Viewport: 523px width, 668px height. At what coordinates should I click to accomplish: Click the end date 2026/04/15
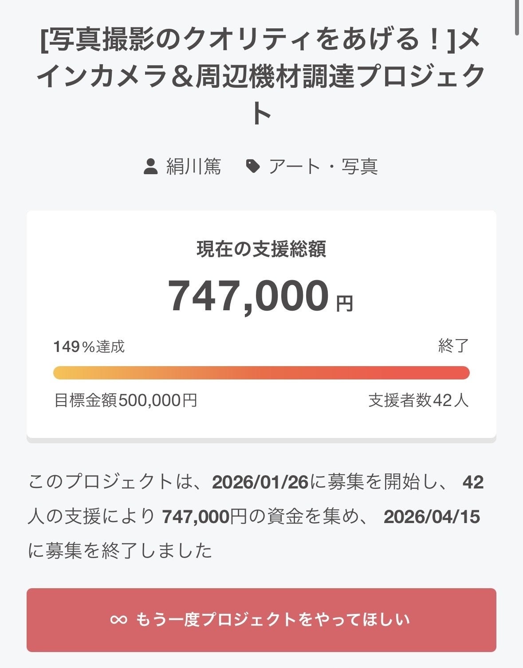click(432, 517)
